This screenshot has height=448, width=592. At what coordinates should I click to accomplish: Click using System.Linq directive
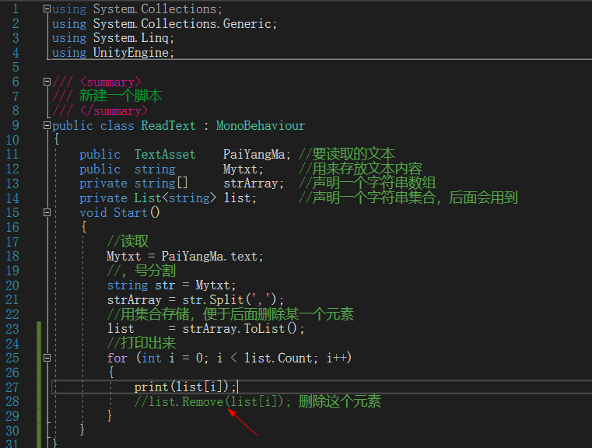pos(113,38)
